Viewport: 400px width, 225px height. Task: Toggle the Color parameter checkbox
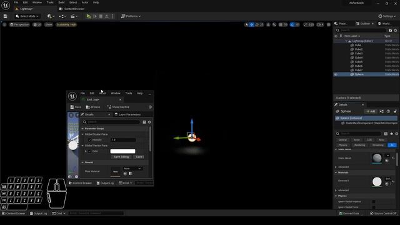click(x=89, y=151)
